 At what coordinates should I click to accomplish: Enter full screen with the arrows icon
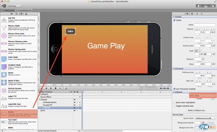pyautogui.click(x=215, y=2)
